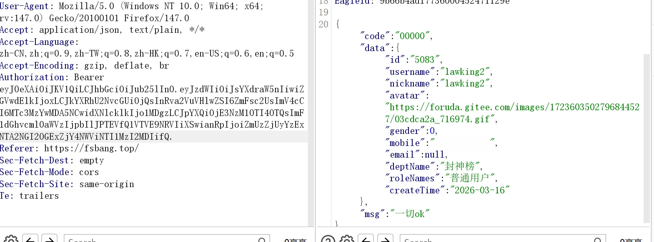
Task: Click the "username" key in JSON response
Action: click(409, 72)
